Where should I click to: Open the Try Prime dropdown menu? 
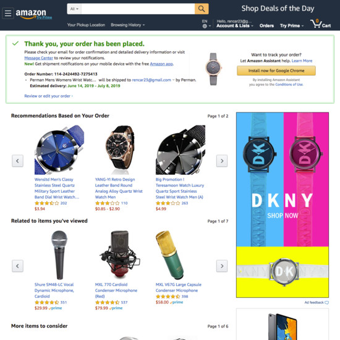tap(292, 26)
